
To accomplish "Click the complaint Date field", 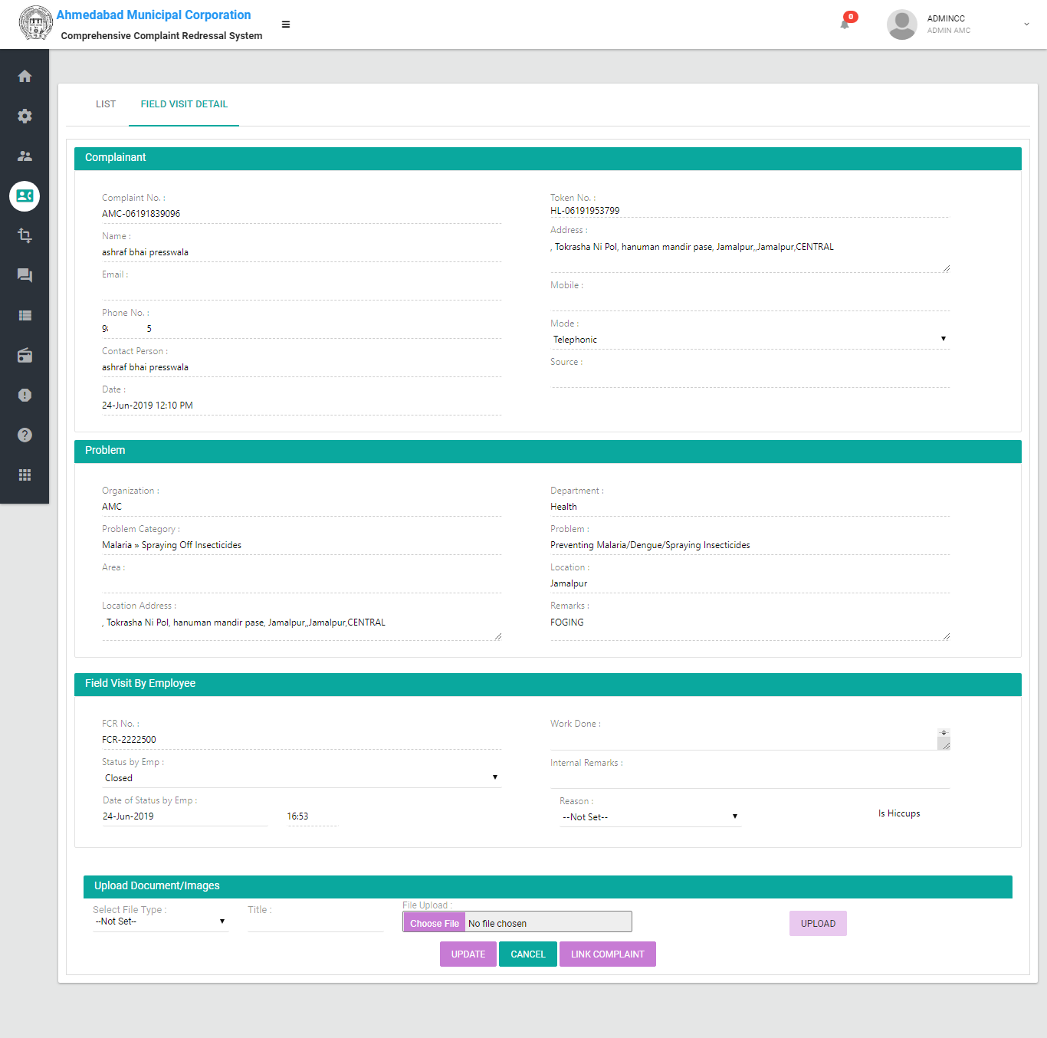I will 302,406.
